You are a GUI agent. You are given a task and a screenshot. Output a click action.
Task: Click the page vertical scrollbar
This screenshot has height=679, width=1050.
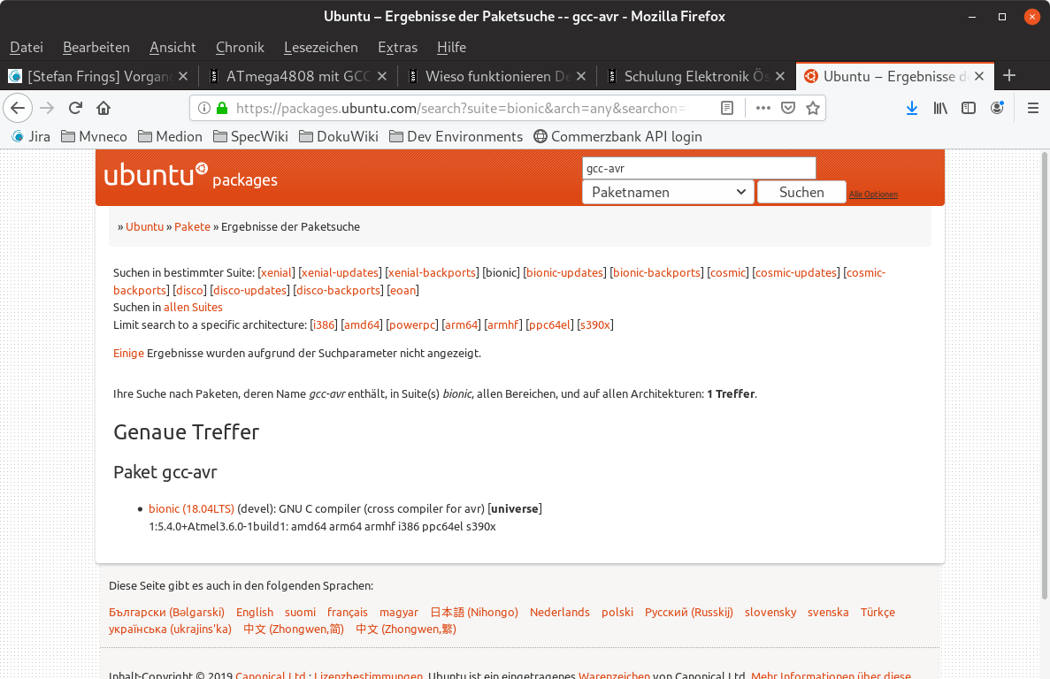tap(1044, 376)
